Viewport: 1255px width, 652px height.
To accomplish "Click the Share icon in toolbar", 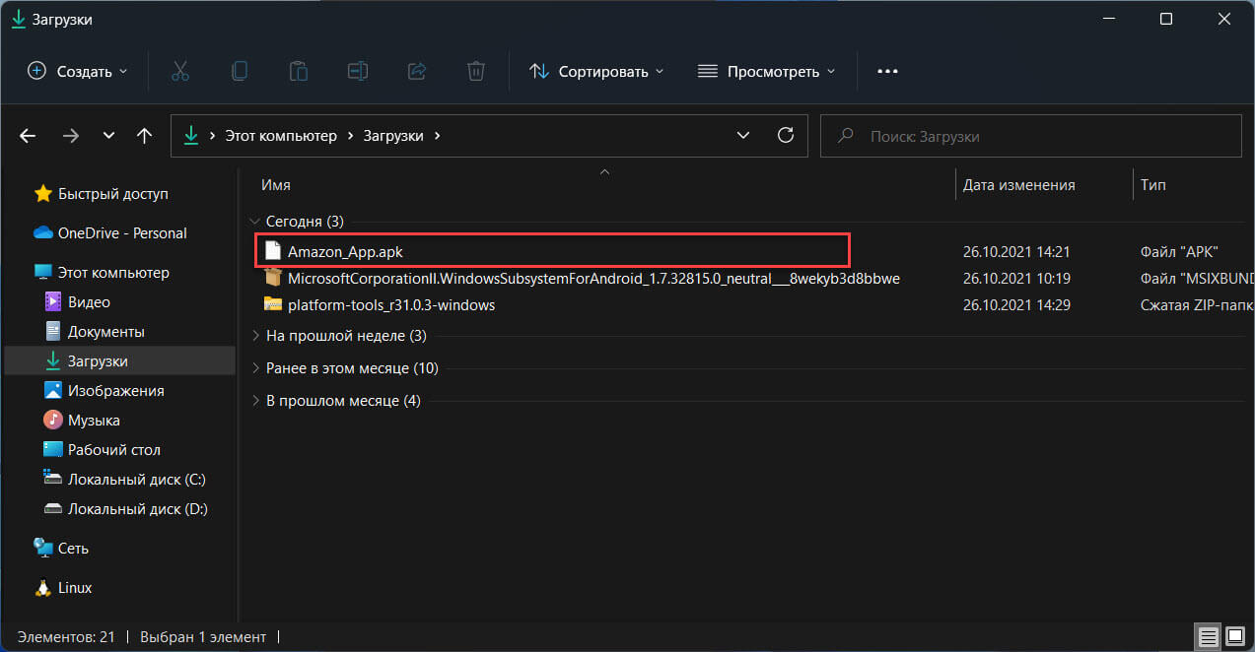I will [416, 71].
